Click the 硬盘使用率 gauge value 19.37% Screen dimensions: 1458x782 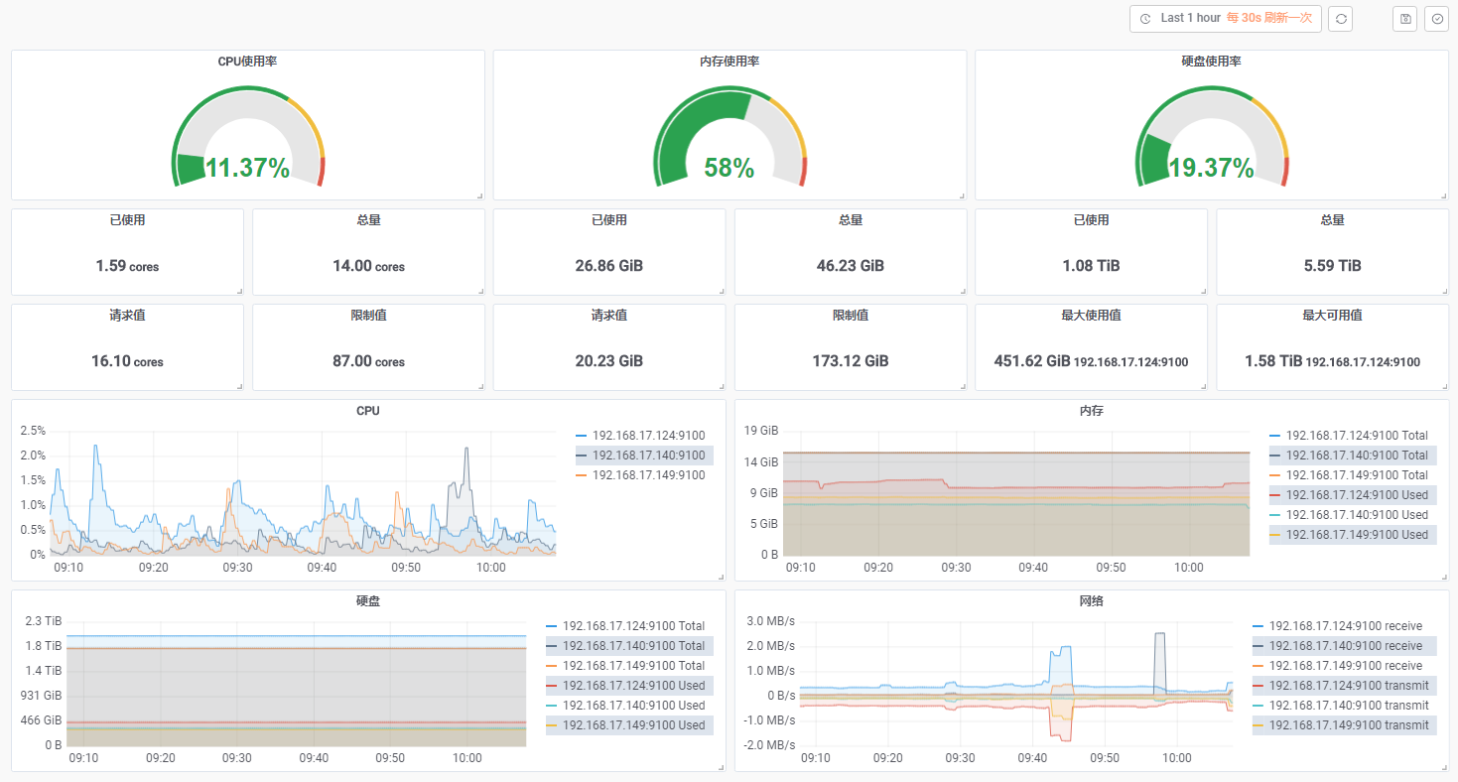[1211, 168]
